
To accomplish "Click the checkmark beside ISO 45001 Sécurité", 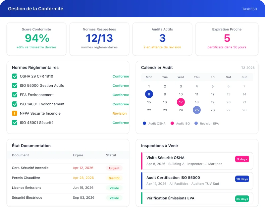I will coord(14,123).
